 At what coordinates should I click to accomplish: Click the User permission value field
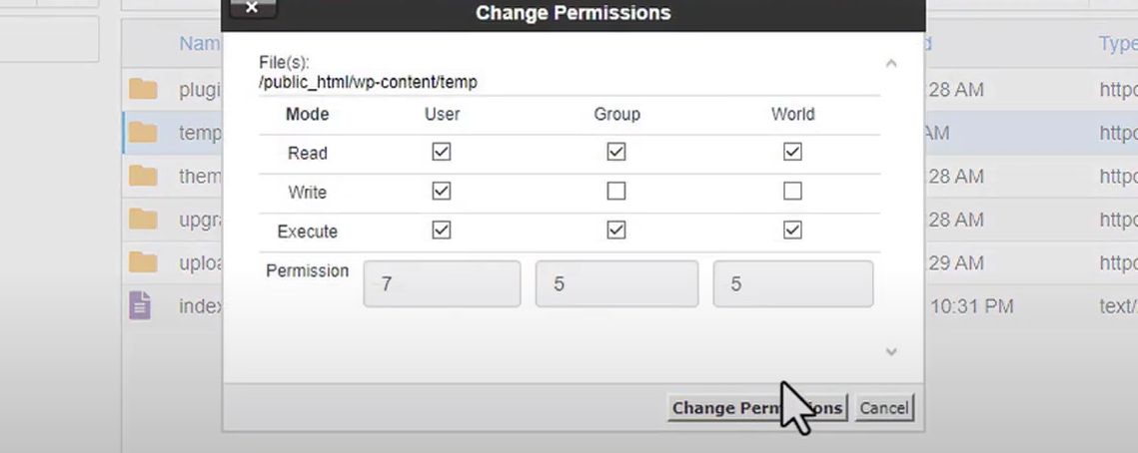point(442,284)
